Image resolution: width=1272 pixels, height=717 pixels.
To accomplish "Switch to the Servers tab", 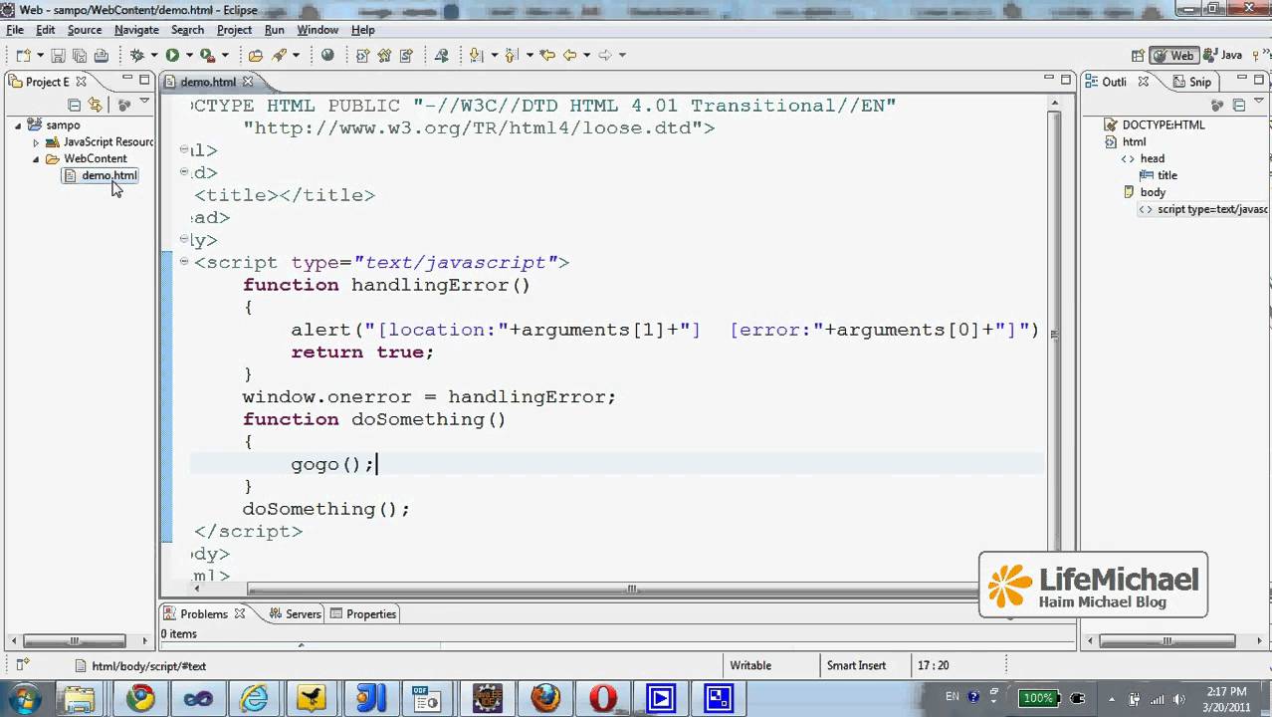I will click(295, 613).
